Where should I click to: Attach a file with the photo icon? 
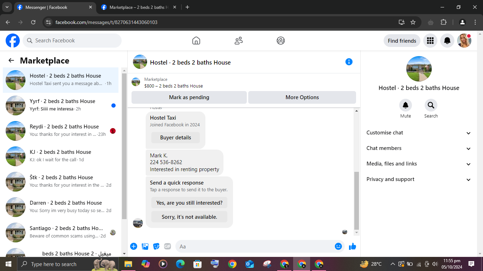[145, 246]
